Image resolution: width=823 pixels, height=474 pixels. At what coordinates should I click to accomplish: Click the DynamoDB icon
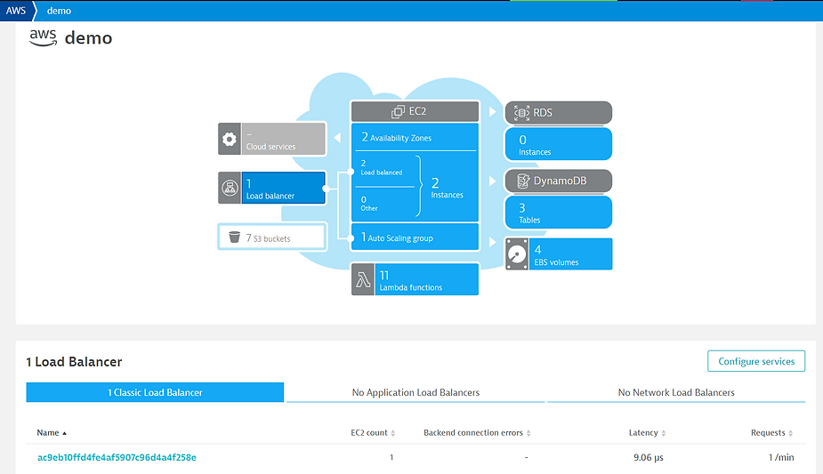point(523,181)
